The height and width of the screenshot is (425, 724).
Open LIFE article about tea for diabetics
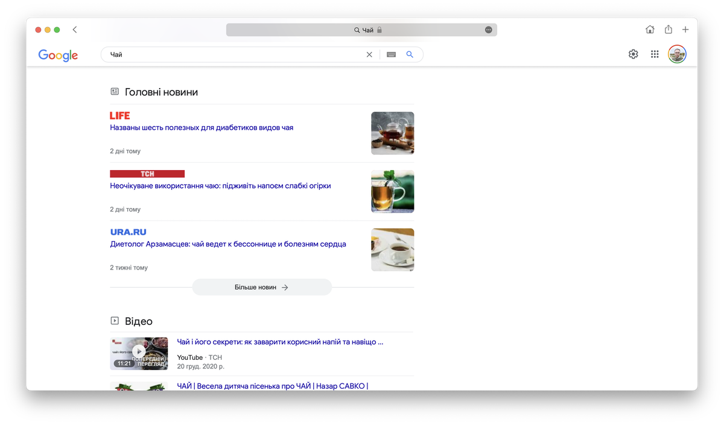click(202, 128)
